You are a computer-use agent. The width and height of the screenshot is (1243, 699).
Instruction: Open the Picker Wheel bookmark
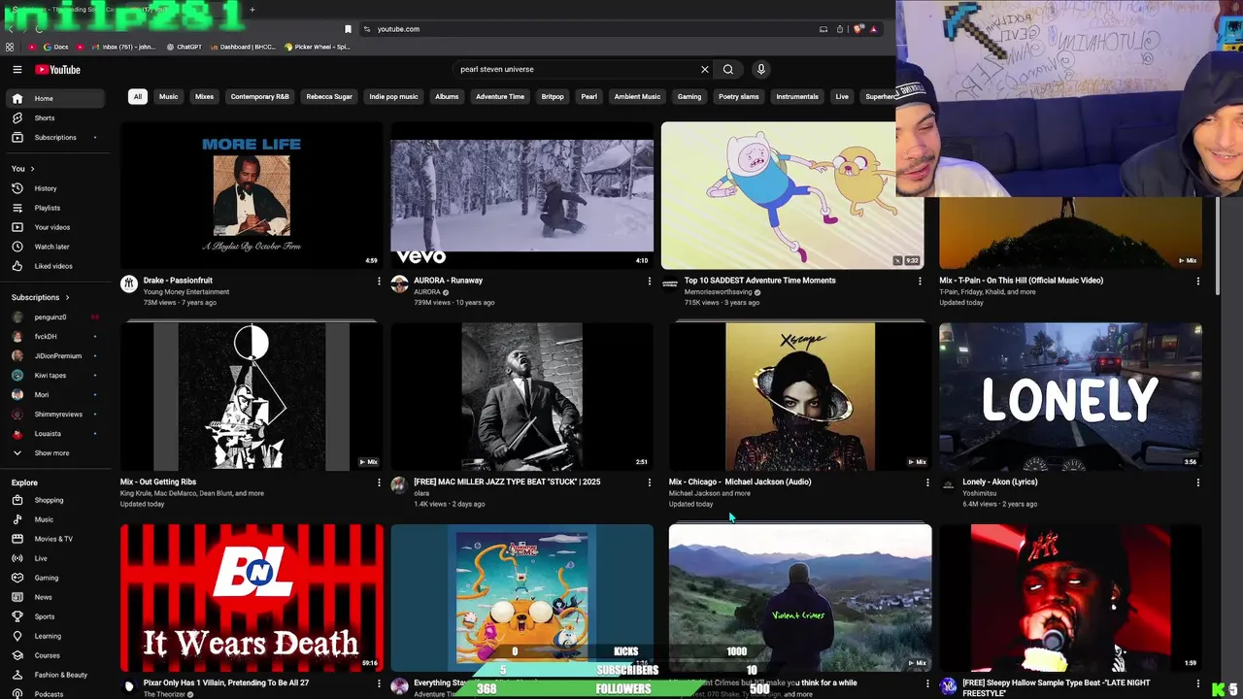tap(318, 47)
